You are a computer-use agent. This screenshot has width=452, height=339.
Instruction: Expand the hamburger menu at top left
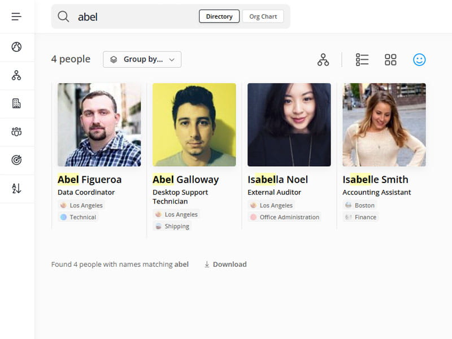15,16
